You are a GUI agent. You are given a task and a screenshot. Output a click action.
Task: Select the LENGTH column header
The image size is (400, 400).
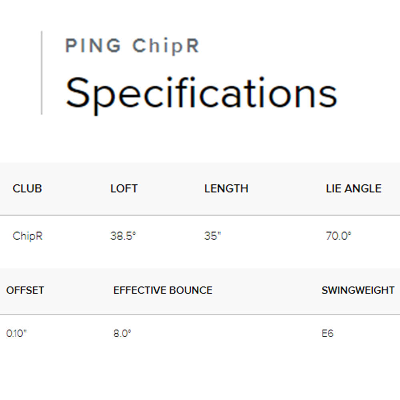point(226,189)
